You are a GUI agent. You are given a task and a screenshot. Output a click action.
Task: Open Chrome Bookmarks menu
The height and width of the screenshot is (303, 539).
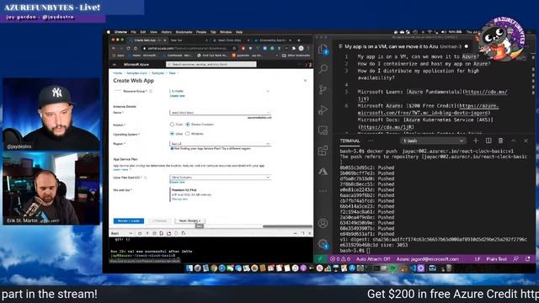coord(184,32)
